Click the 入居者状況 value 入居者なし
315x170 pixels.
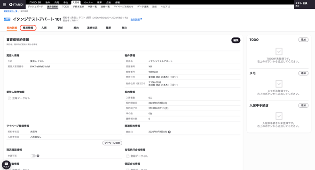pos(36,137)
